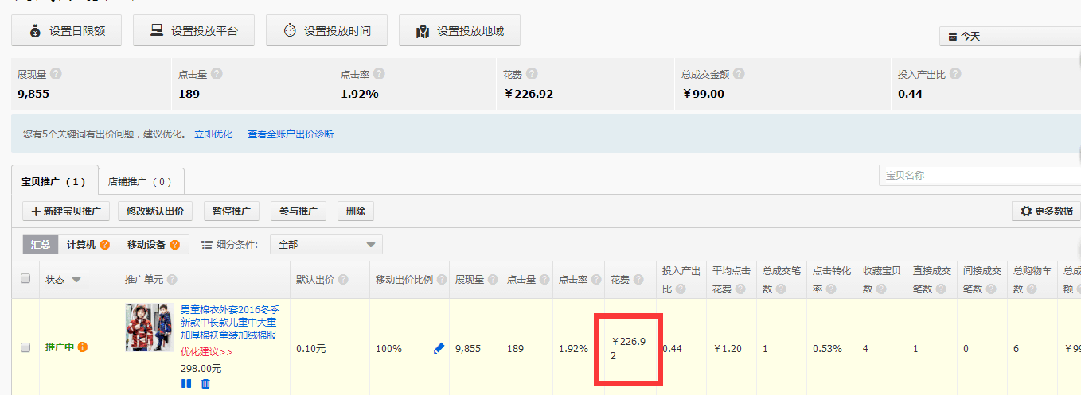This screenshot has height=395, width=1081.
Task: Click help icon in 点击率 column header
Action: pyautogui.click(x=595, y=280)
